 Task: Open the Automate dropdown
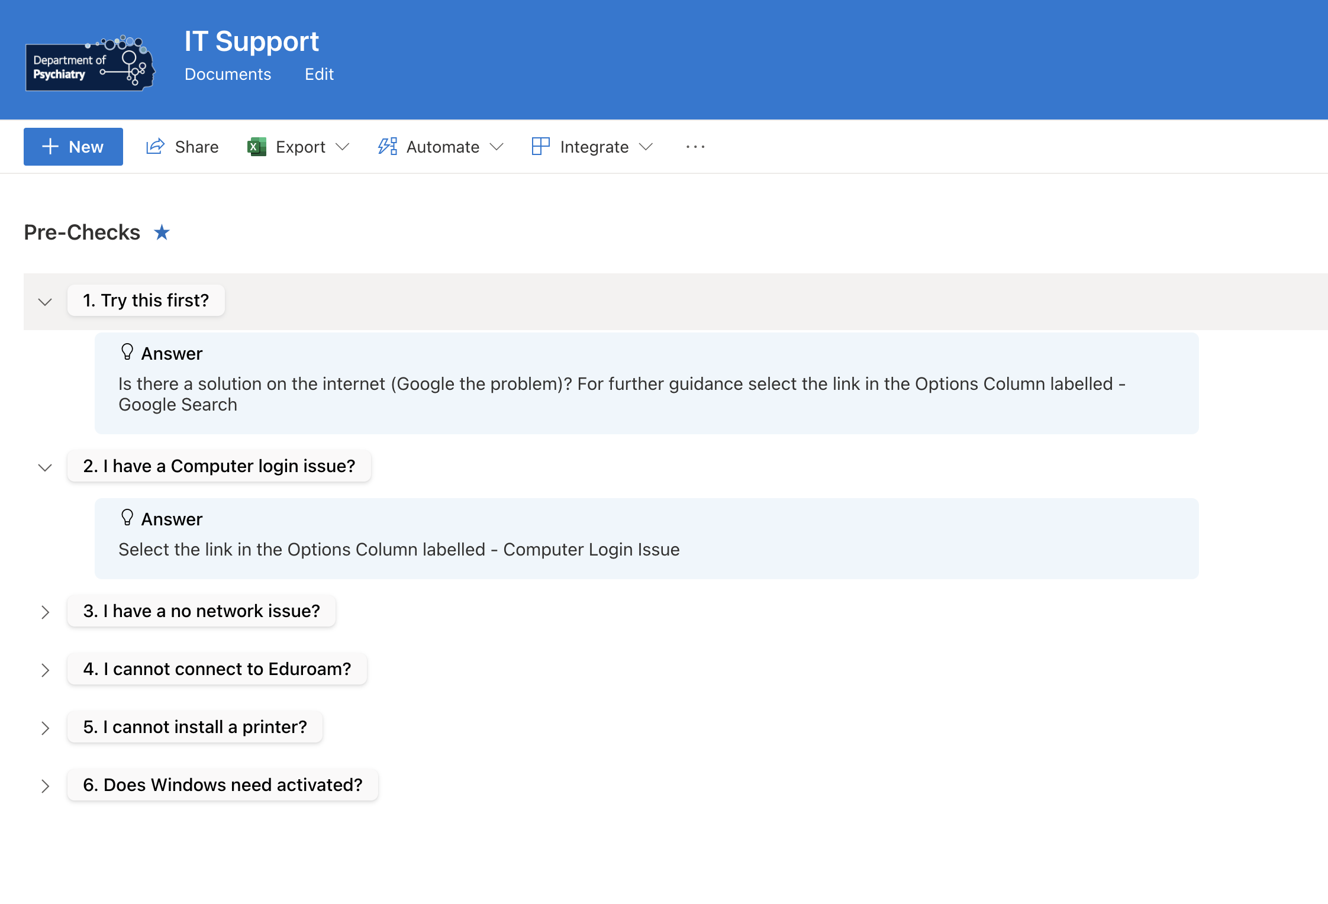click(x=497, y=147)
